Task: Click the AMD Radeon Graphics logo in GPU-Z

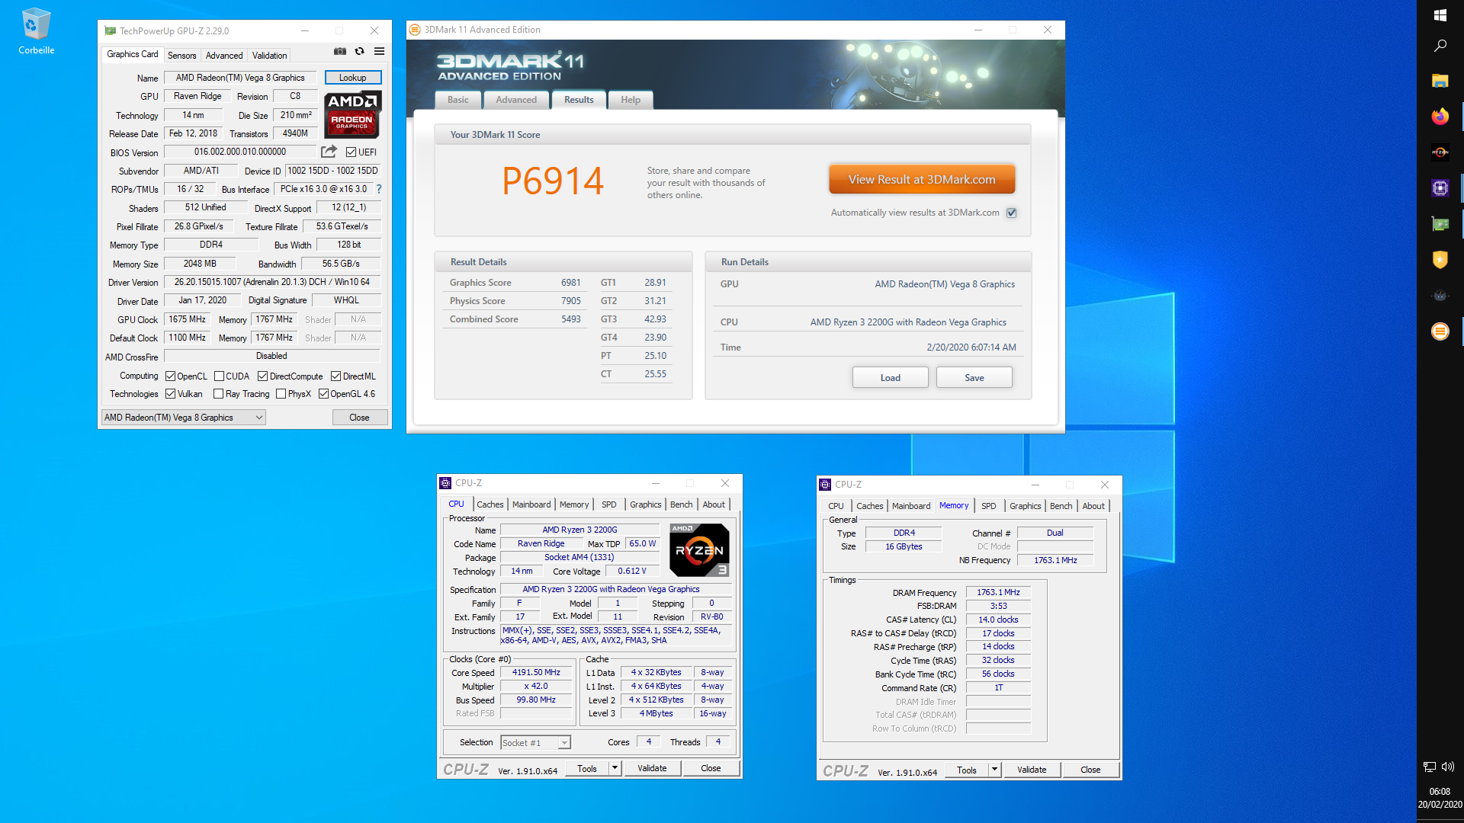Action: click(352, 114)
